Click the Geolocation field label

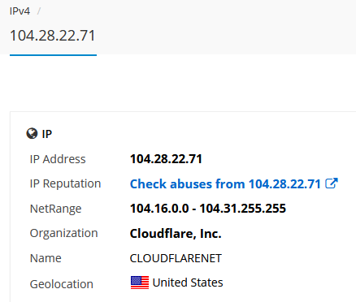tap(62, 284)
